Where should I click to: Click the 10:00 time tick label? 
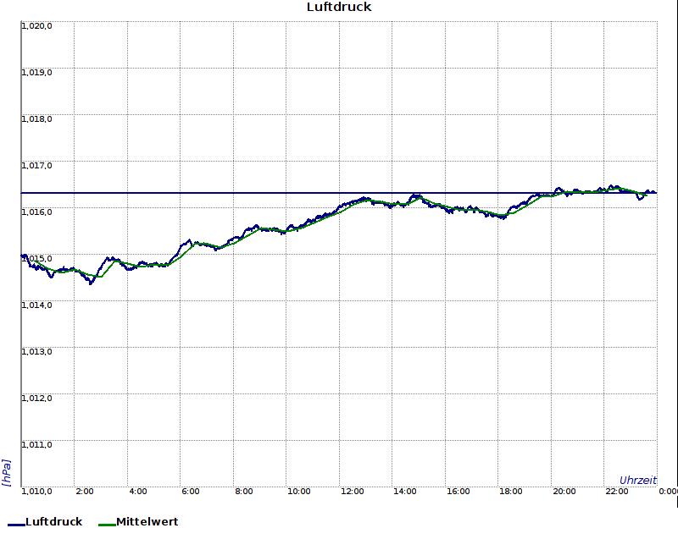pyautogui.click(x=299, y=492)
